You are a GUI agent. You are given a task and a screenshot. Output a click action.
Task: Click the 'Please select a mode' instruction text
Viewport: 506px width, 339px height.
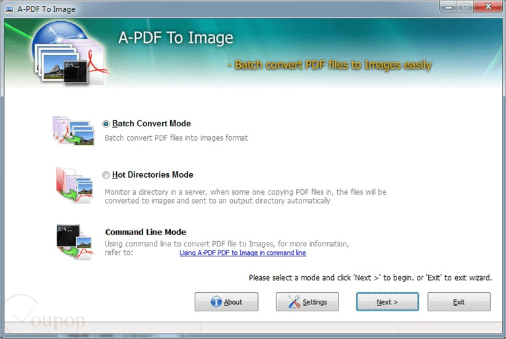tap(371, 278)
